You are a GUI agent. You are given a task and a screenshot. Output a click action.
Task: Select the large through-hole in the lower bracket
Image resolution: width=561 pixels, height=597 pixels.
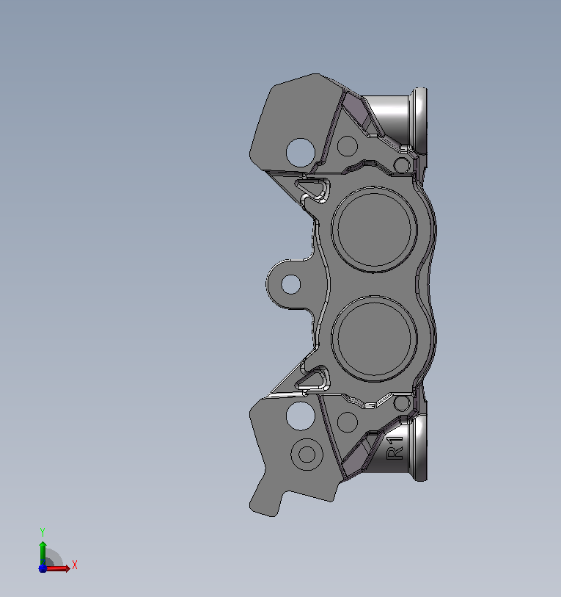[x=300, y=416]
